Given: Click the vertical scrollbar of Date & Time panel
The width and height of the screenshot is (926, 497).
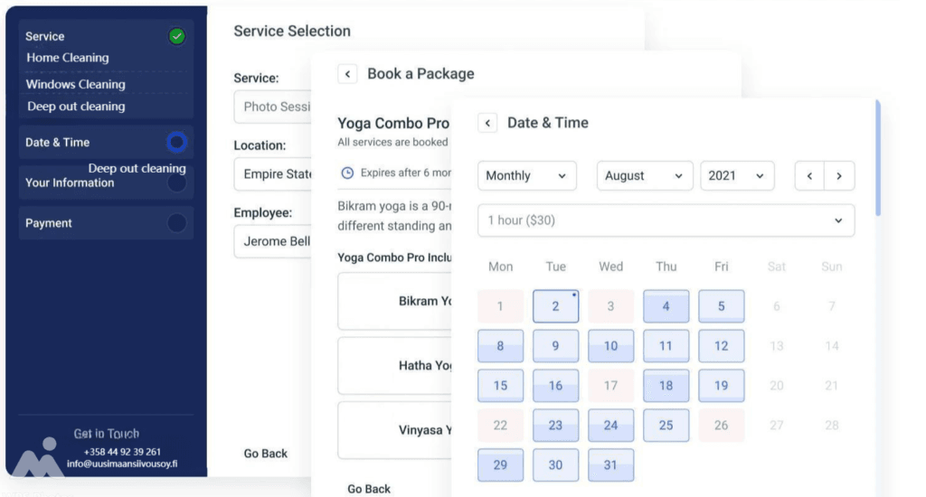Looking at the screenshot, I should tap(878, 158).
